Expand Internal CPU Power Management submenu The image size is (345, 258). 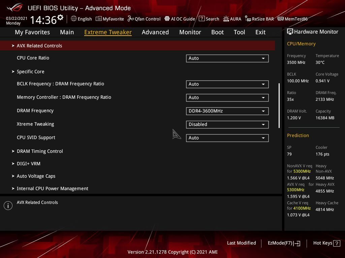[x=50, y=188]
